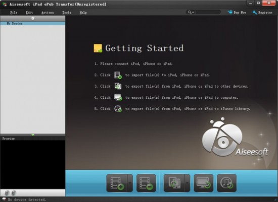
Task: Click the export to computer icon in step 4
Action: (x=118, y=97)
